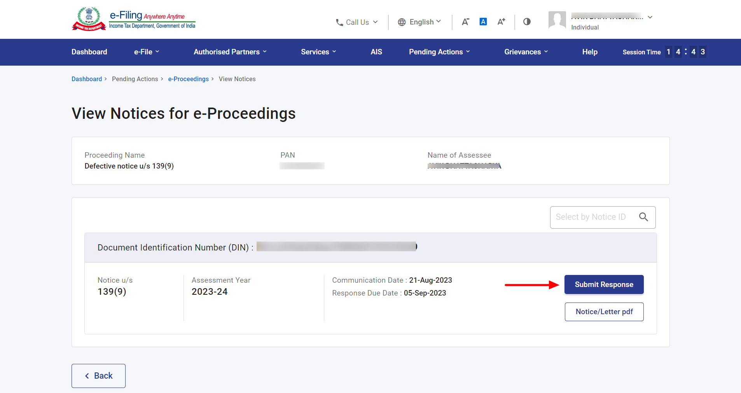Click the Submit Response button
Screen dimensions: 741x393
coord(604,285)
